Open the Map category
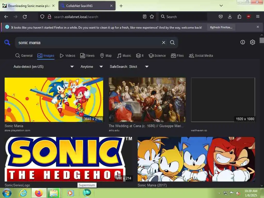Viewport: 264px width, 198px height. [106, 56]
